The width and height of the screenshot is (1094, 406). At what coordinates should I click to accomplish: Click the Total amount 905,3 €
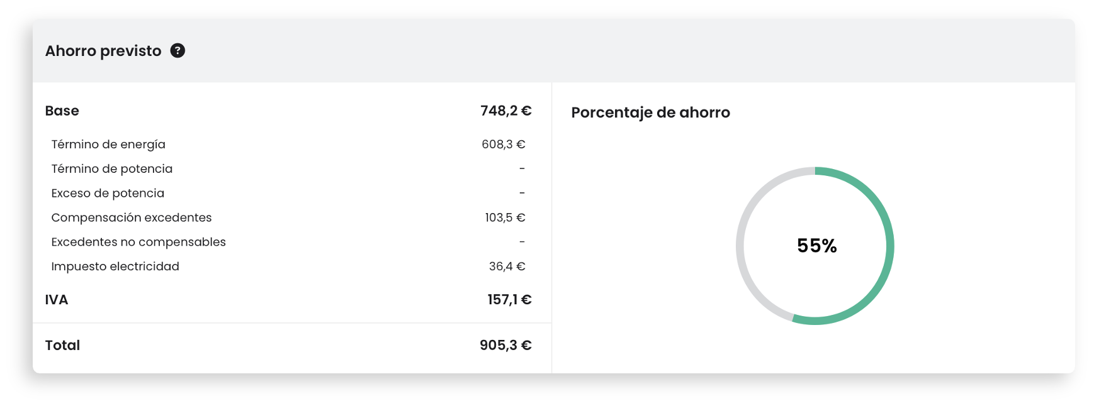click(x=505, y=345)
